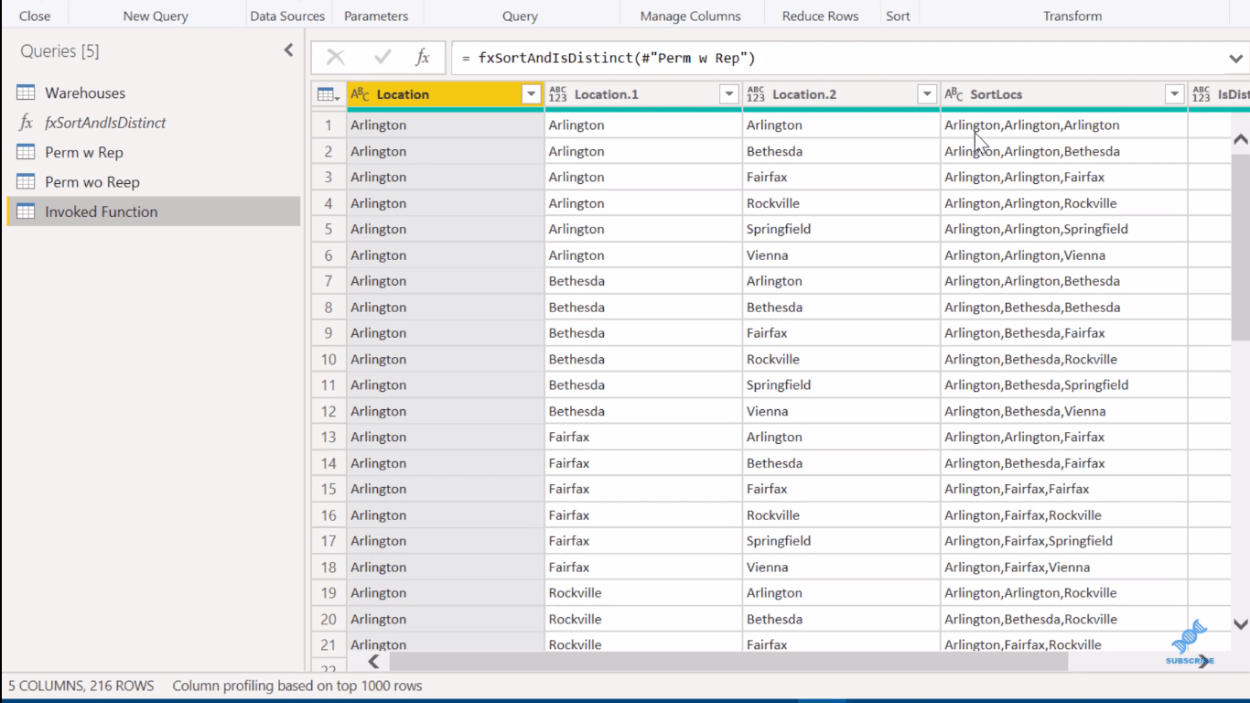Screen dimensions: 1250x703
Task: Click the IsDistinct column data type icon
Action: click(1202, 94)
